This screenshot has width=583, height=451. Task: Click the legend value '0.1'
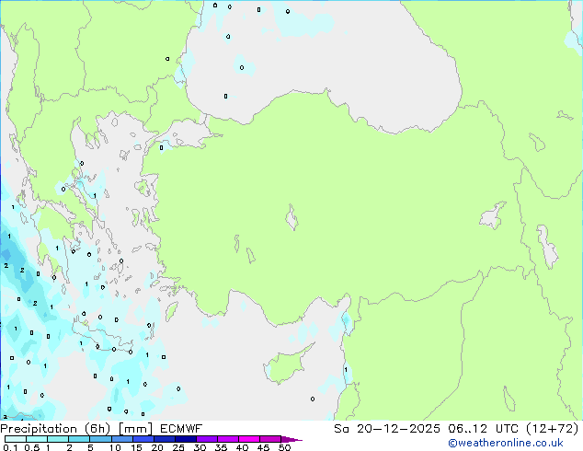10,447
